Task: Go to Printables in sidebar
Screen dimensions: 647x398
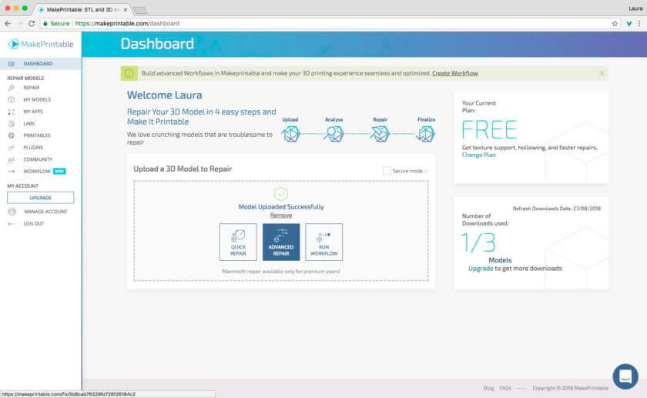Action: tap(36, 135)
